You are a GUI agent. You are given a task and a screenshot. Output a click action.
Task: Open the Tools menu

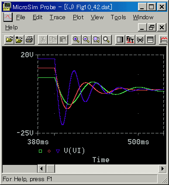[x=118, y=17]
